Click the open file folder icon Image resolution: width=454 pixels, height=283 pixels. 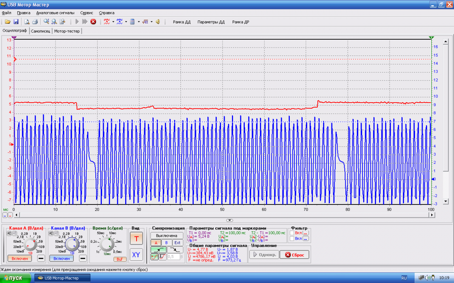[8, 22]
